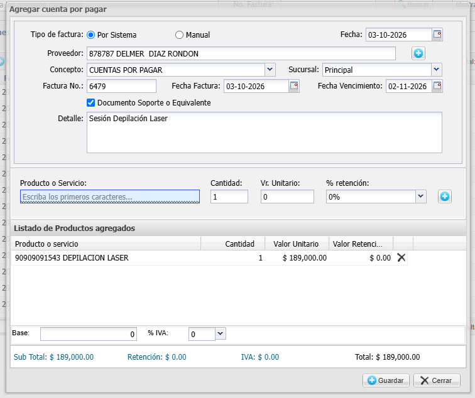Click the Fecha date field
The width and height of the screenshot is (475, 398).
(398, 35)
